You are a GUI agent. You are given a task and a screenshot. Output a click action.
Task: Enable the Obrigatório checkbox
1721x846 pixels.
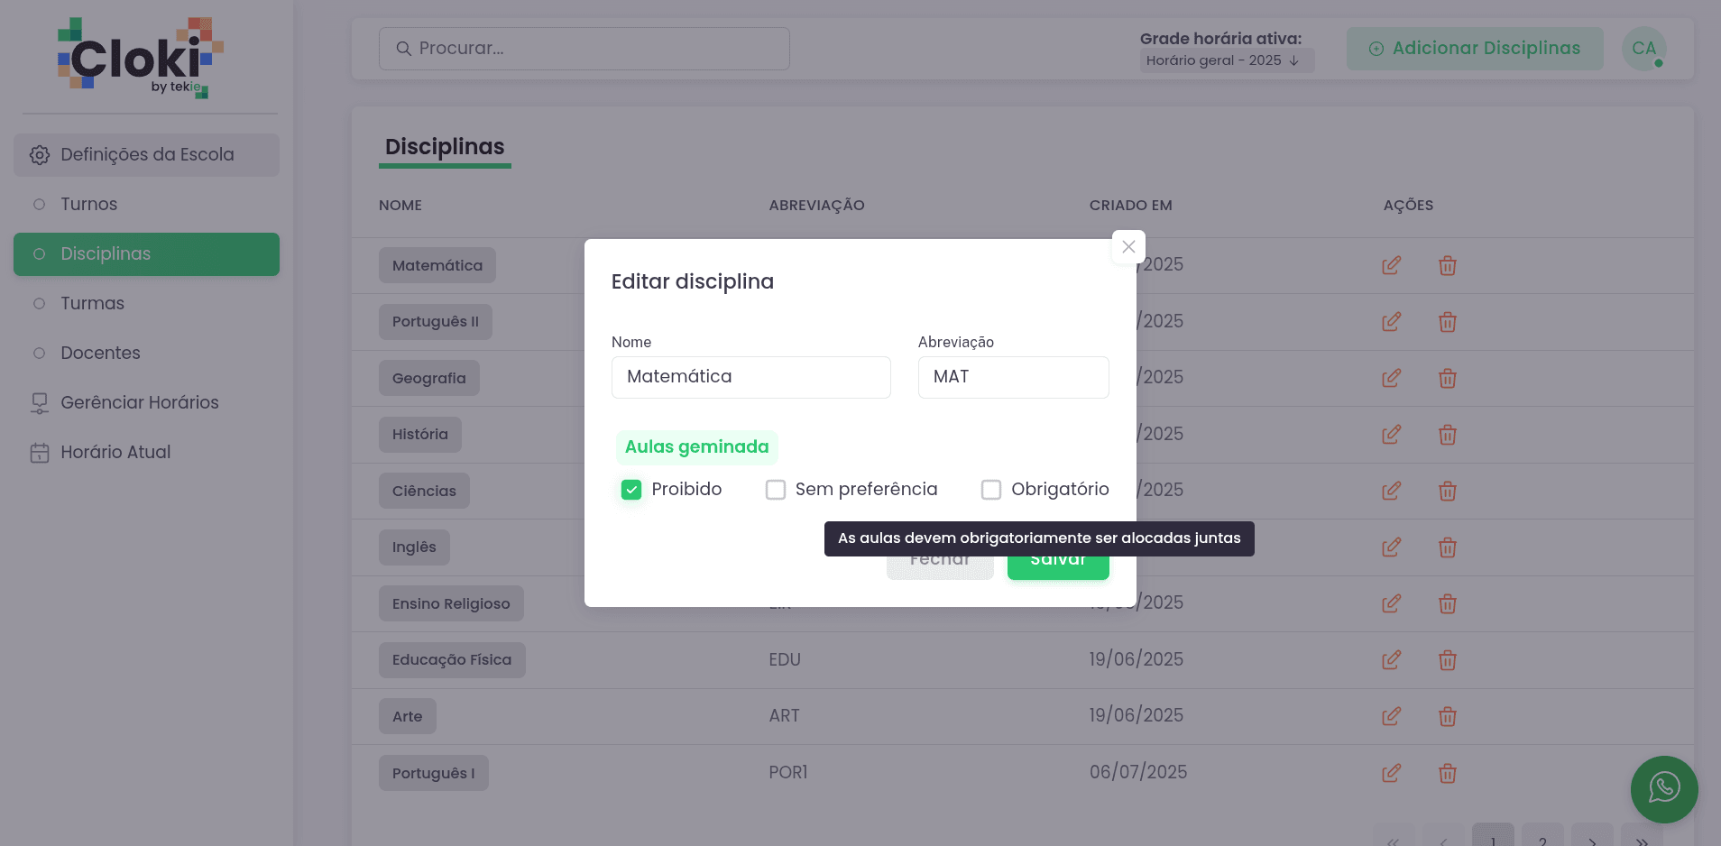click(x=991, y=490)
